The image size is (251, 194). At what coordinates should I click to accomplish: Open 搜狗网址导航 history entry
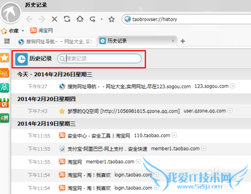[x=129, y=86]
